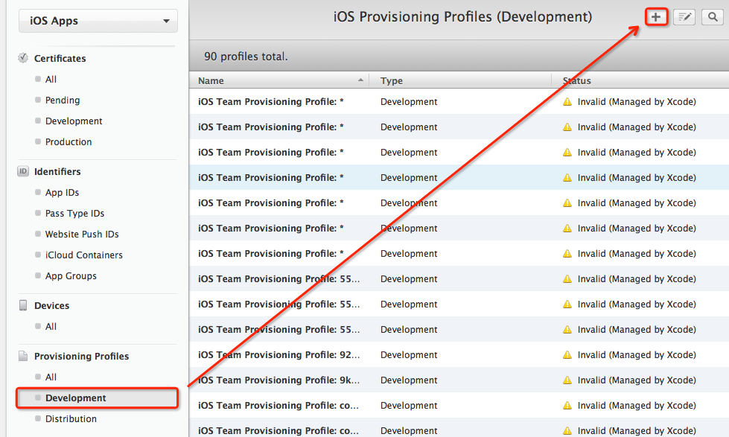729x437 pixels.
Task: Open App IDs under Identifiers
Action: pyautogui.click(x=62, y=193)
